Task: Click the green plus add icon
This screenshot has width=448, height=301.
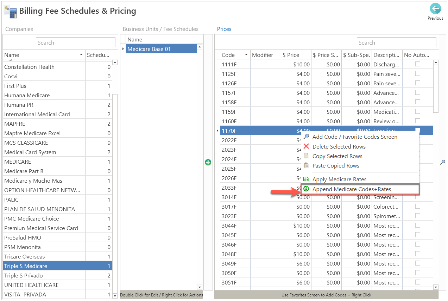Action: click(208, 162)
